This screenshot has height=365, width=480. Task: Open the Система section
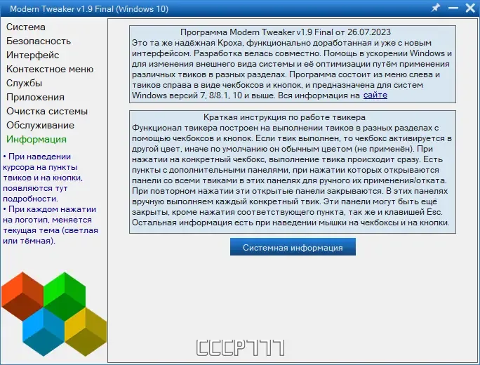[x=26, y=27]
